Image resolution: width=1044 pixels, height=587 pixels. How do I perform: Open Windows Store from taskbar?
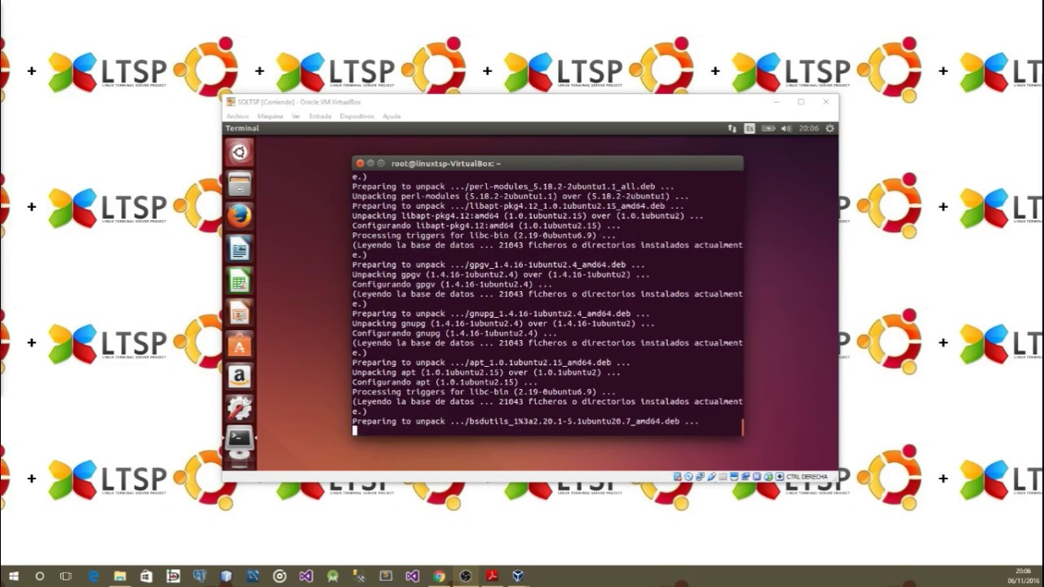coord(146,576)
